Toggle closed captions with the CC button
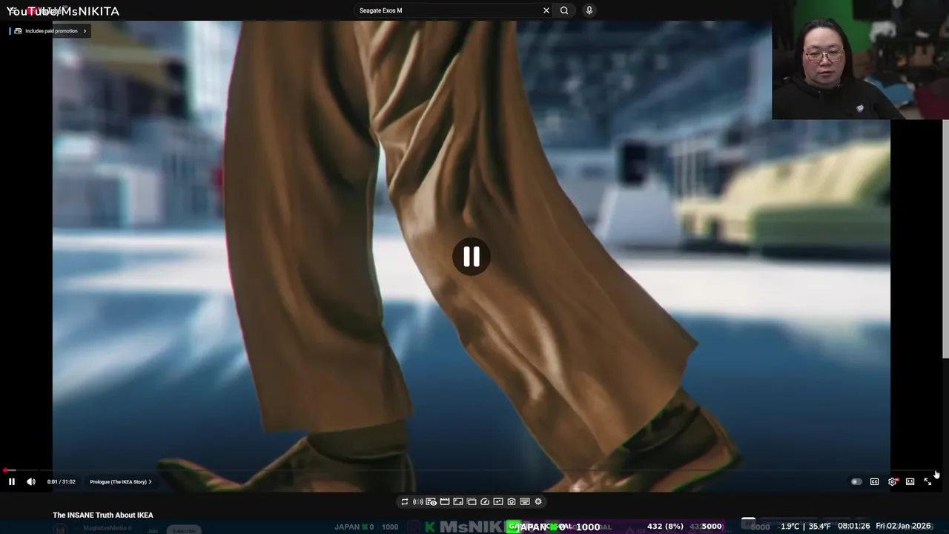 tap(874, 482)
